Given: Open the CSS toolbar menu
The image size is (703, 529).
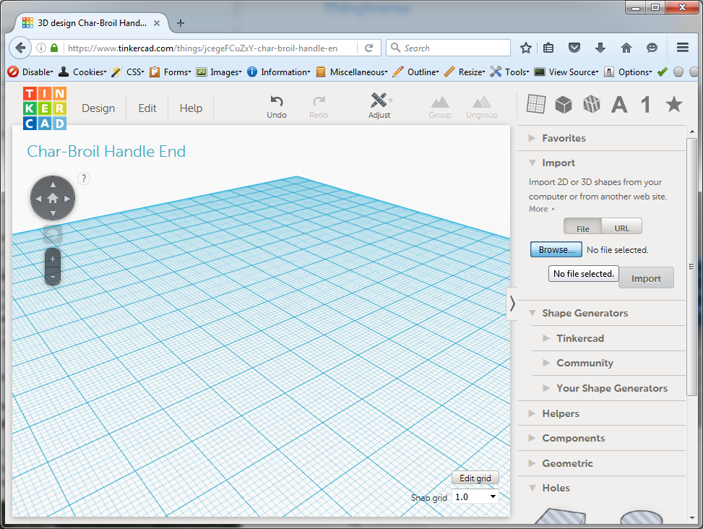Looking at the screenshot, I should 128,72.
